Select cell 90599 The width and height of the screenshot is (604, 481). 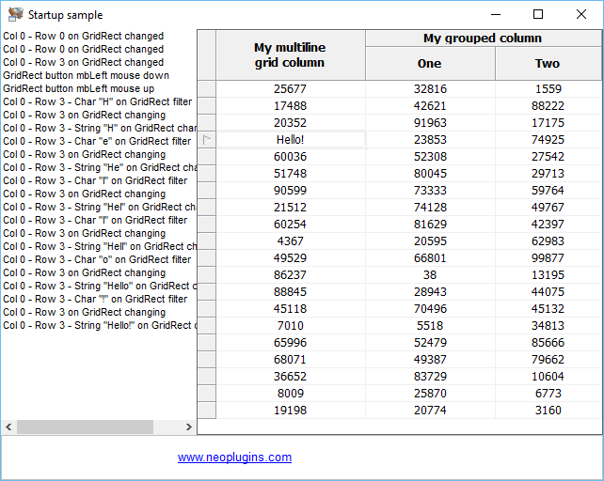pos(291,191)
